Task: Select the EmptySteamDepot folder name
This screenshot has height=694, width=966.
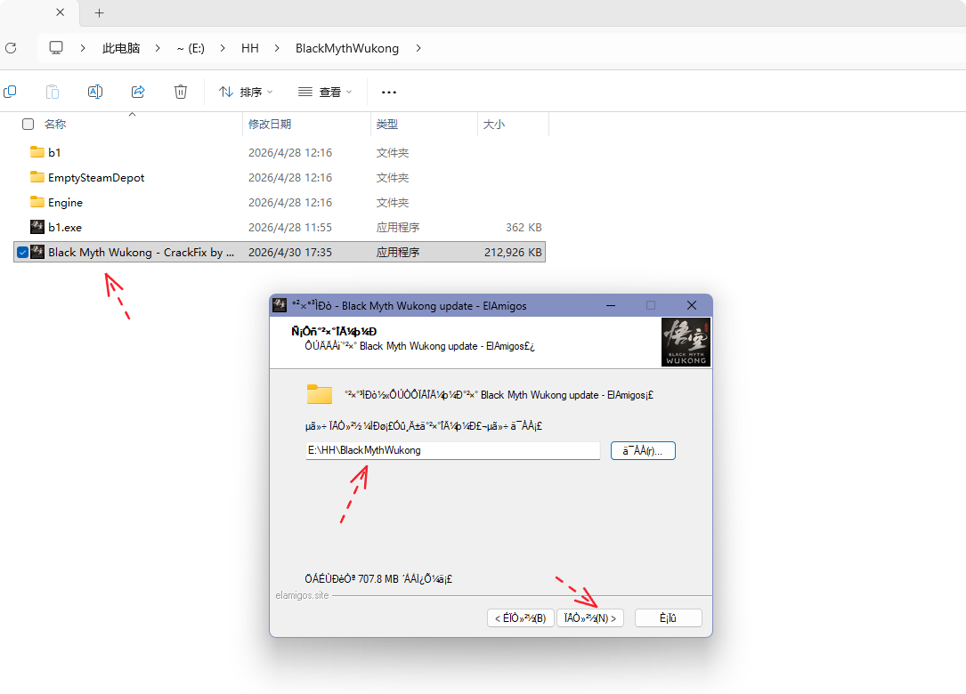Action: 96,177
